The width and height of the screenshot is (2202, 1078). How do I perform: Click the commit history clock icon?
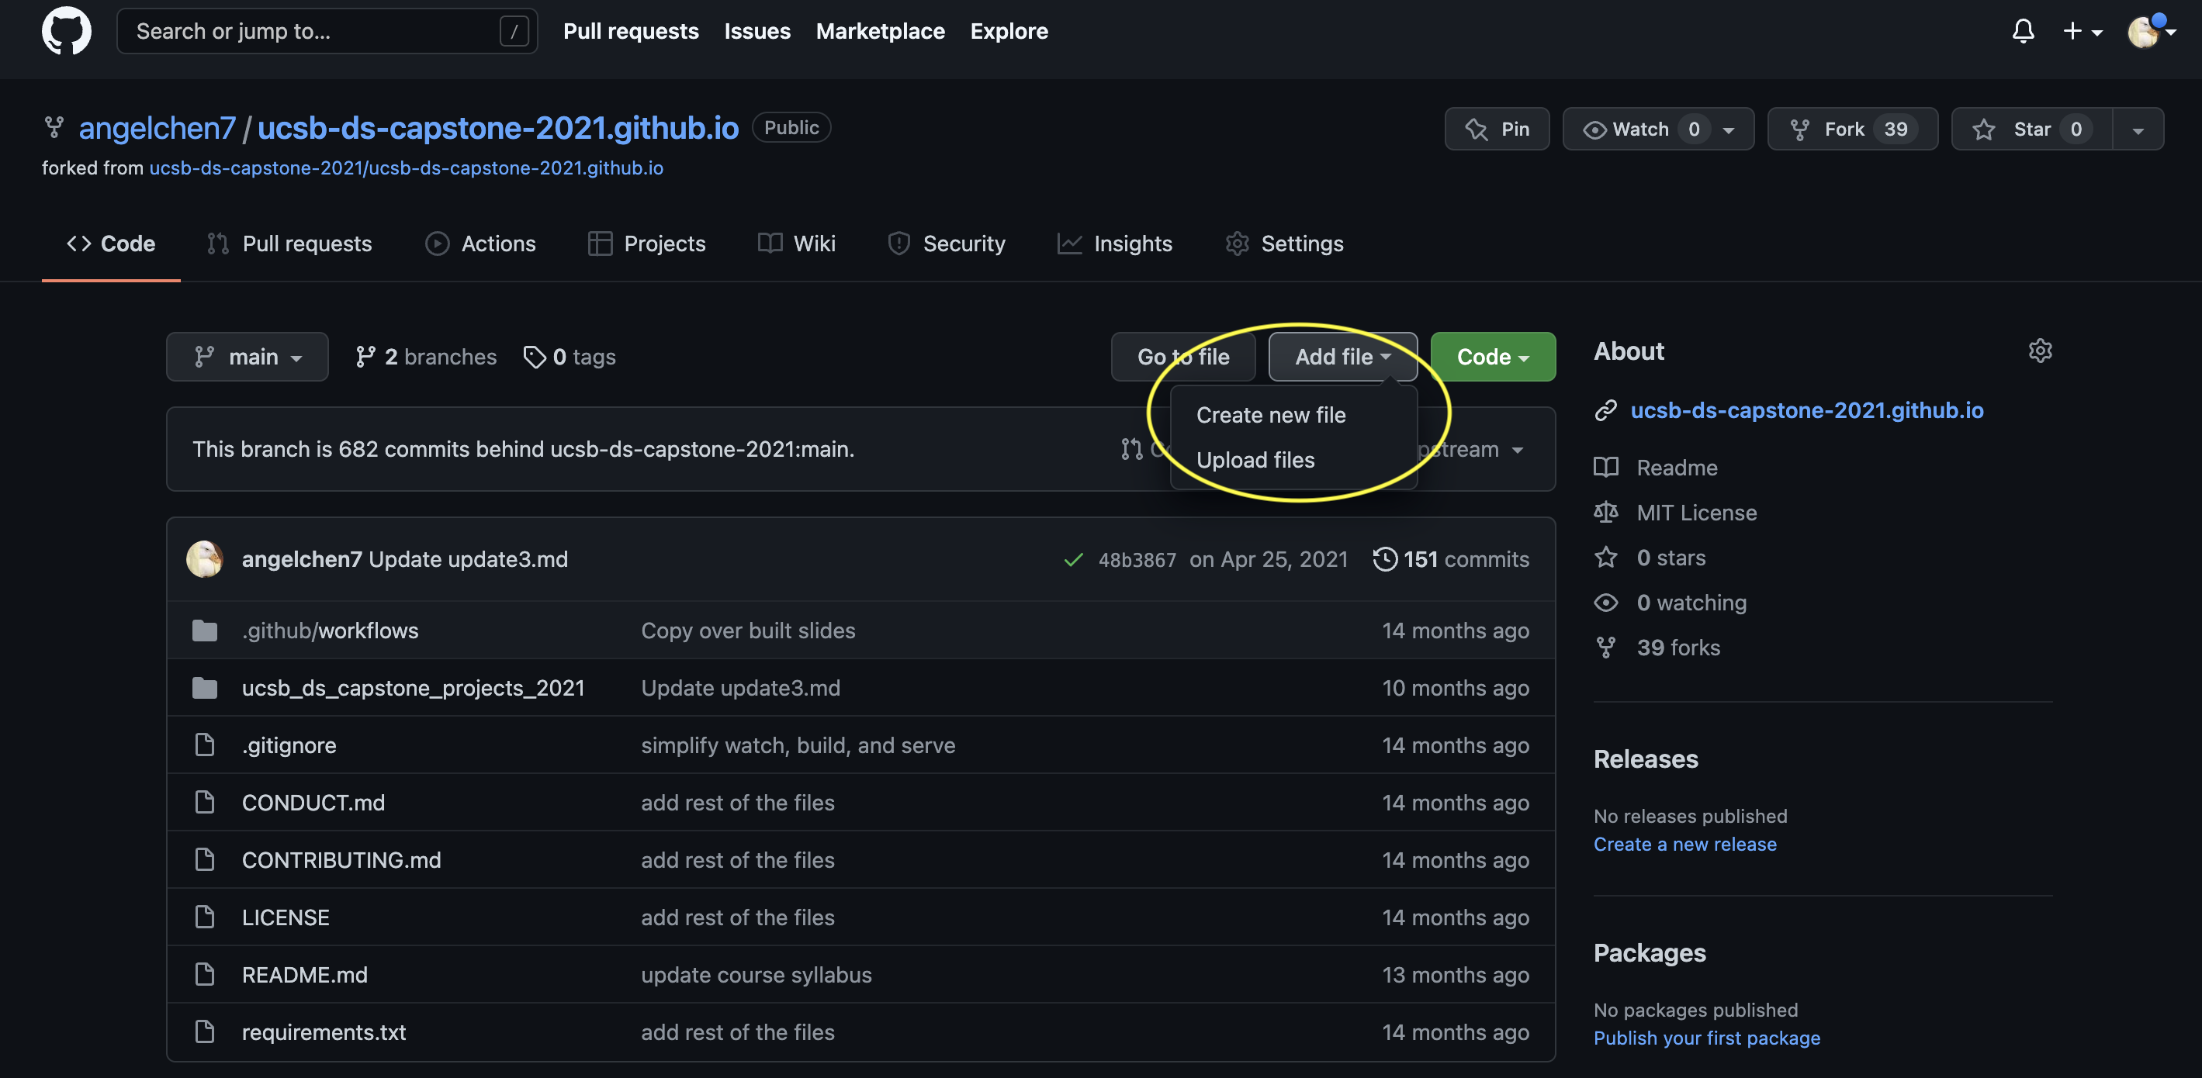coord(1385,559)
